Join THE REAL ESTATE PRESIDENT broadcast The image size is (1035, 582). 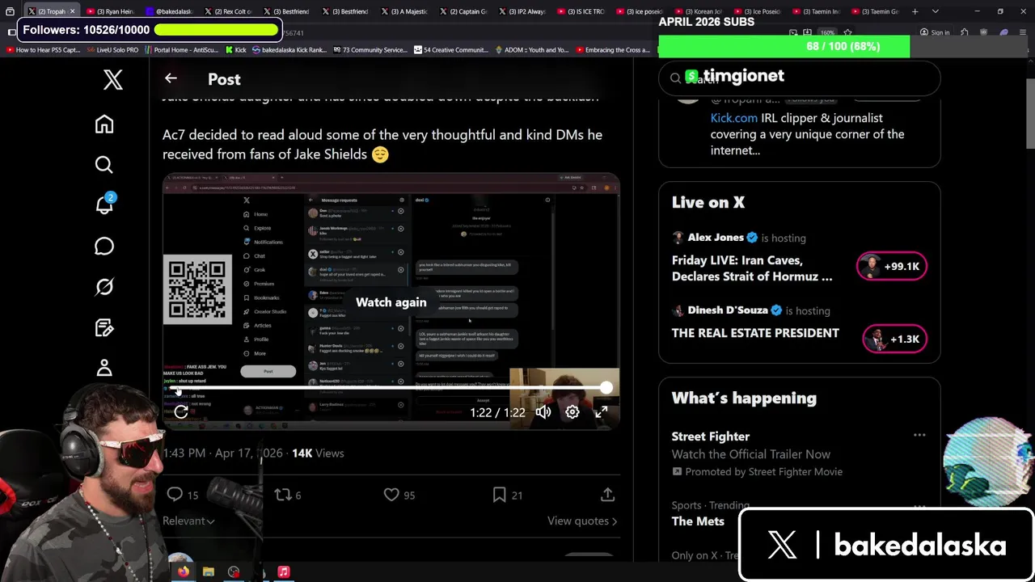pos(755,333)
